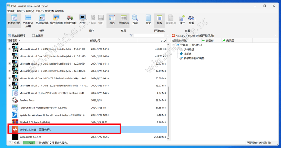Open the 帮助(H) menu
The height and width of the screenshot is (148, 281).
click(x=59, y=11)
